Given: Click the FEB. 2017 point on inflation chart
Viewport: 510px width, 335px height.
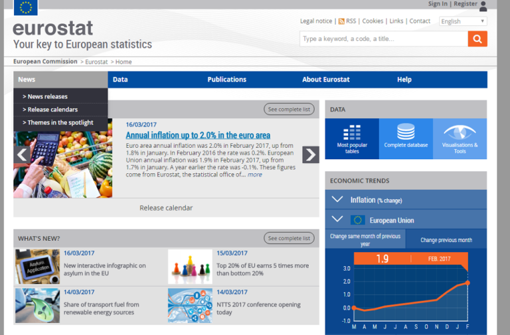Looking at the screenshot, I should point(467,283).
